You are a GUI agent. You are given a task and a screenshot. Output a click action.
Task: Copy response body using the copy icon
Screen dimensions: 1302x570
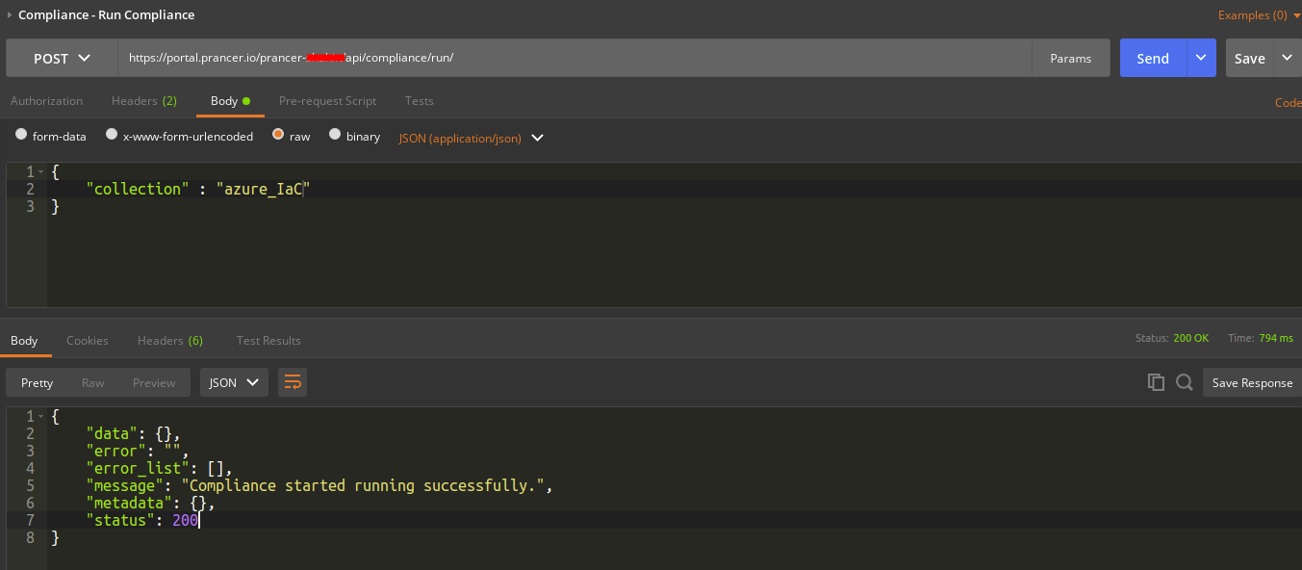(x=1156, y=382)
